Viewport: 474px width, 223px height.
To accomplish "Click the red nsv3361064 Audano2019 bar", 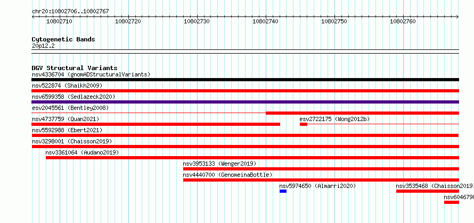I will click(x=252, y=158).
